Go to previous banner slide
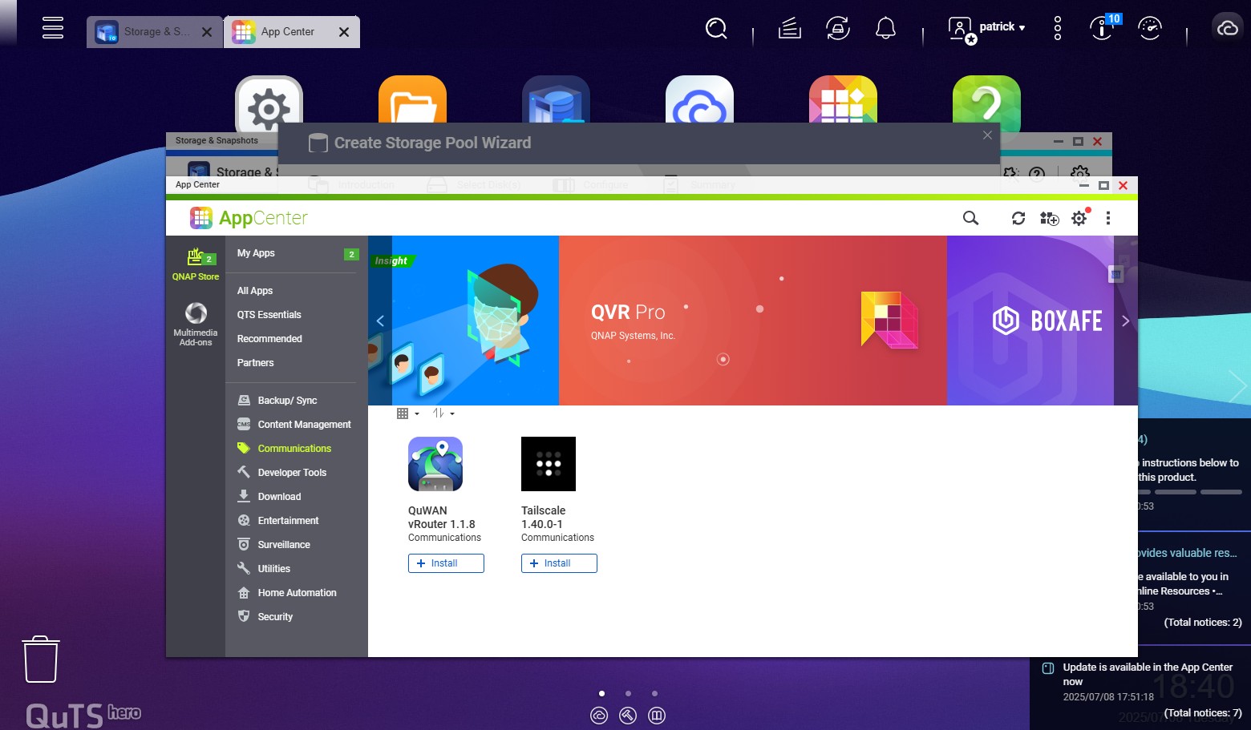 (380, 321)
